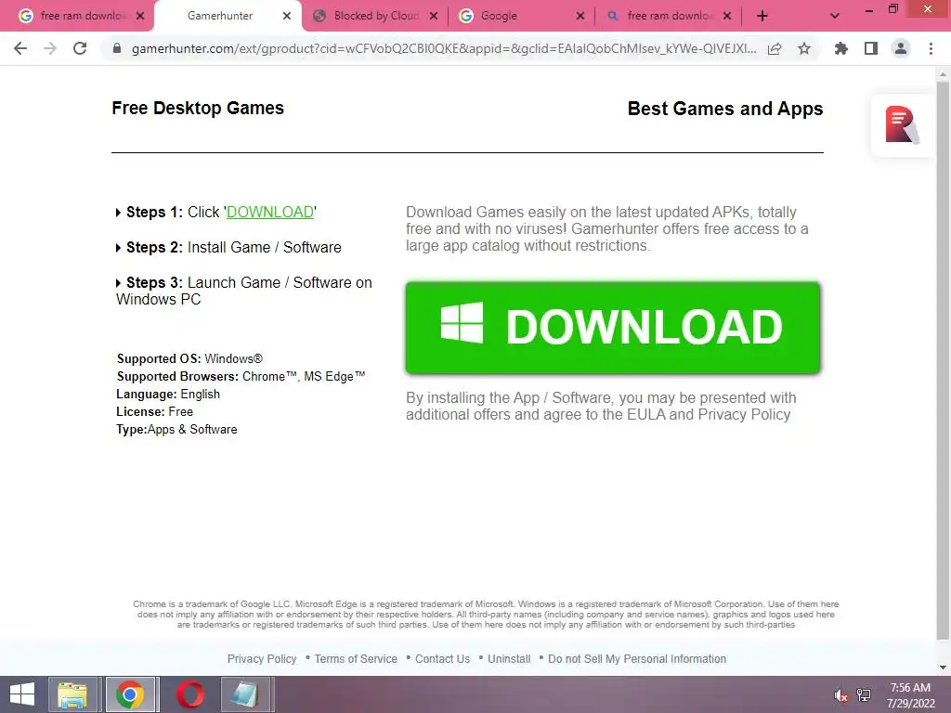Click the network tray icon
Screen dimensions: 951x713
tap(864, 695)
